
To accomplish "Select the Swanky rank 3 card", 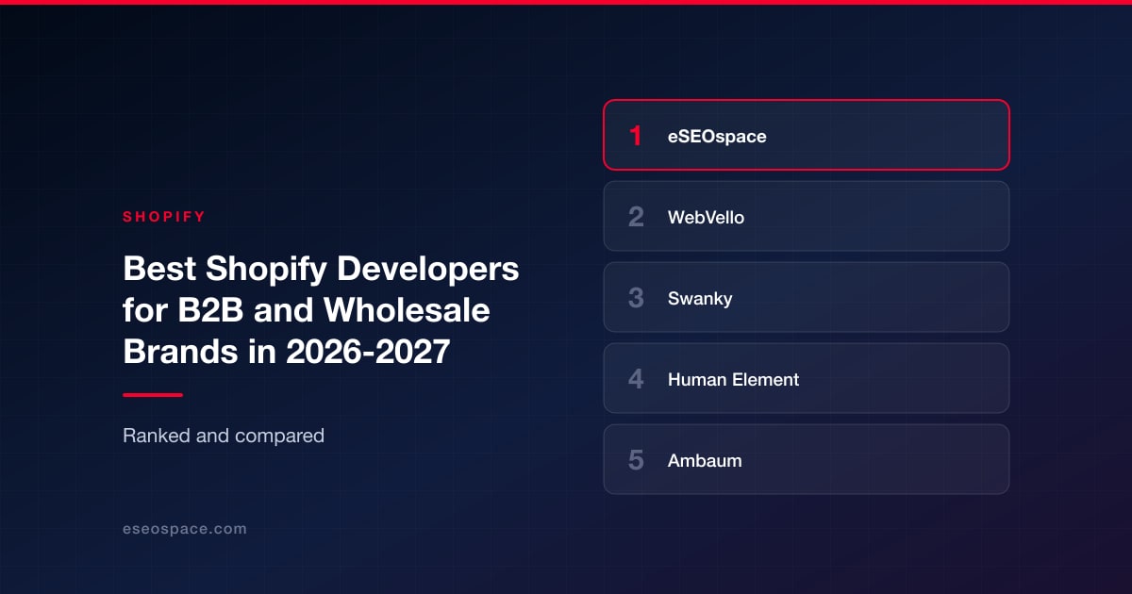I will click(x=807, y=297).
